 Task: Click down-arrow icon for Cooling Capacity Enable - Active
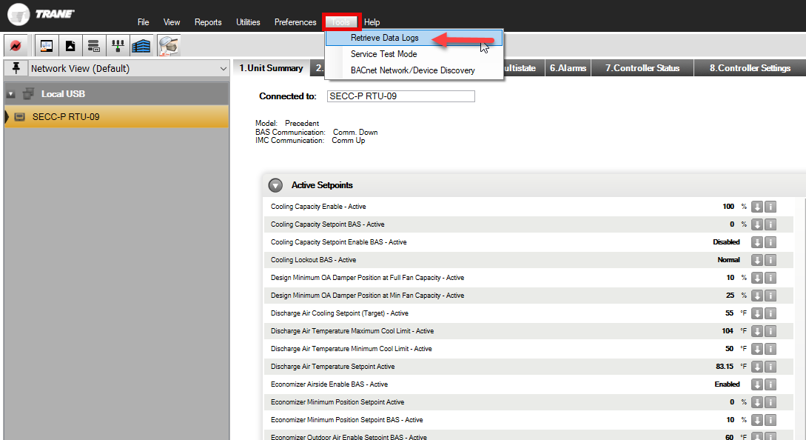click(x=756, y=207)
